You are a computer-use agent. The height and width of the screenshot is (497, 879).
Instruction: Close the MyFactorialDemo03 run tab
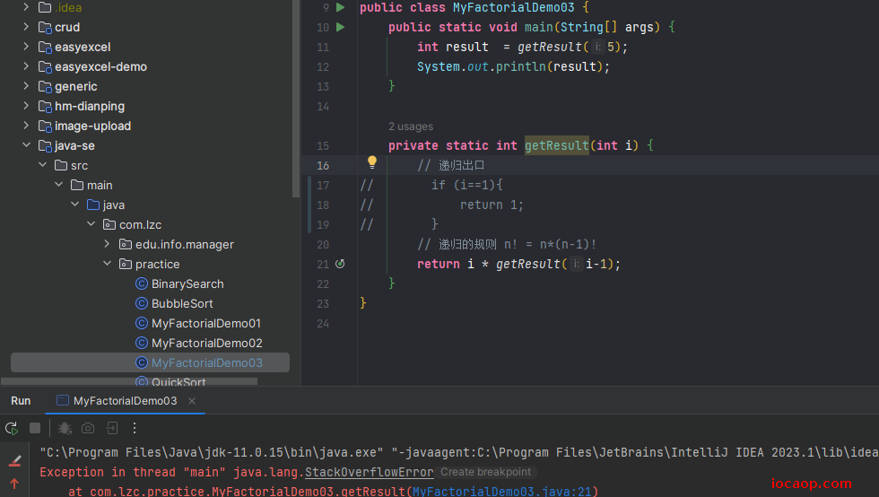192,400
